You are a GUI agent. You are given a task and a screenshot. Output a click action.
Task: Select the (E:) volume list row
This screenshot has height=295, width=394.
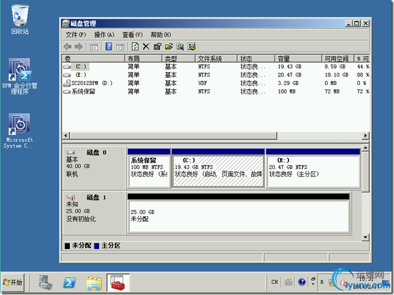[216, 75]
